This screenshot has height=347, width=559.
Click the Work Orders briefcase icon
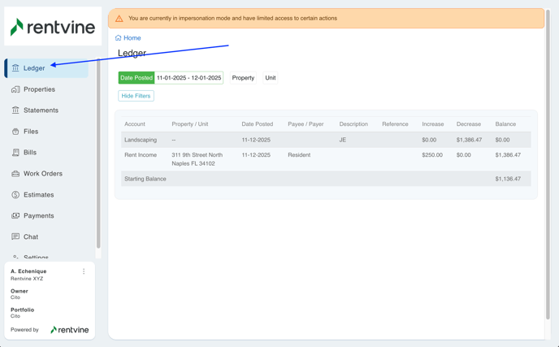15,174
